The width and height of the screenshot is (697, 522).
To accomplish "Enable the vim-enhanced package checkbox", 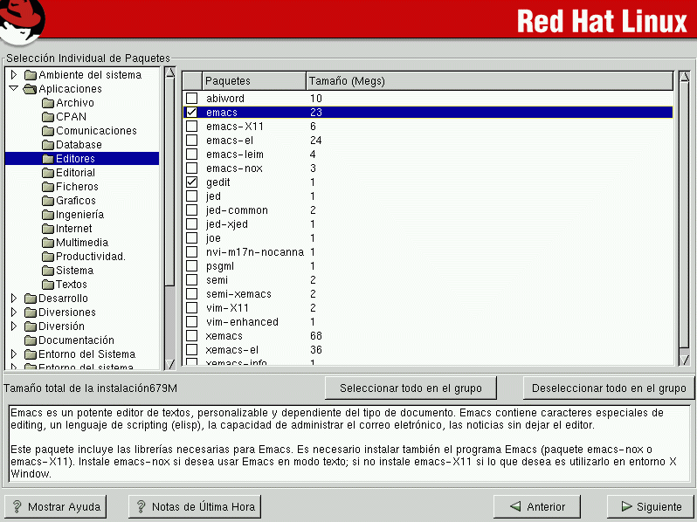I will (x=192, y=322).
